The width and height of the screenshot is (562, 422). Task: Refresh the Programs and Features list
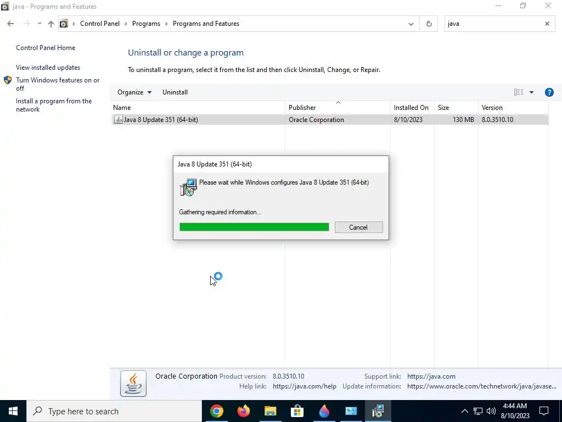pyautogui.click(x=429, y=24)
